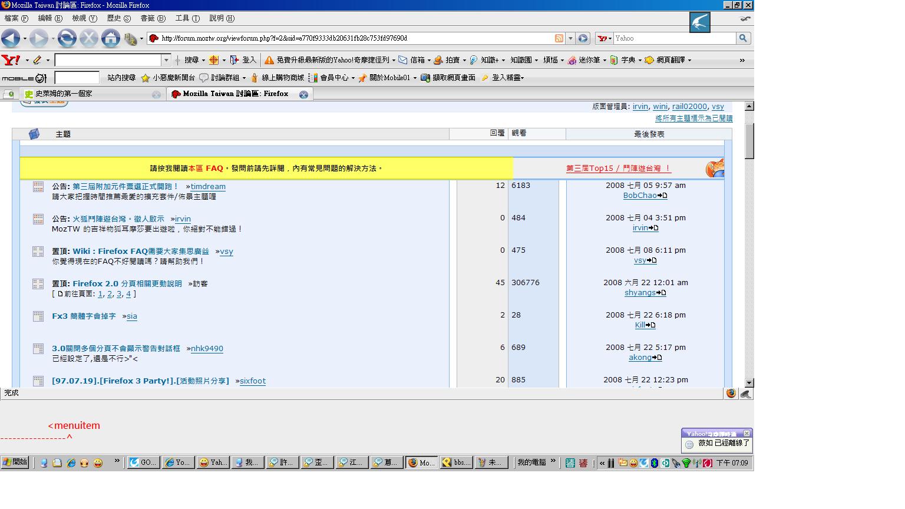
Task: Switch to the 史萊姆的第一個家 tab
Action: pos(64,94)
